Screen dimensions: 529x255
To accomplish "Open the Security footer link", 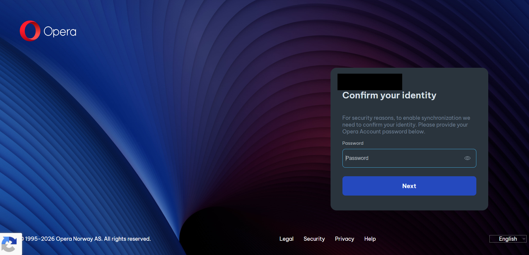I will click(314, 239).
